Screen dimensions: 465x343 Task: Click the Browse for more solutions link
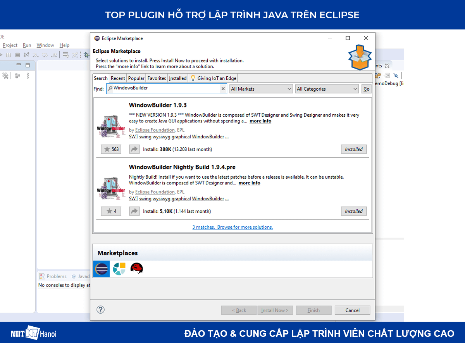pyautogui.click(x=246, y=227)
